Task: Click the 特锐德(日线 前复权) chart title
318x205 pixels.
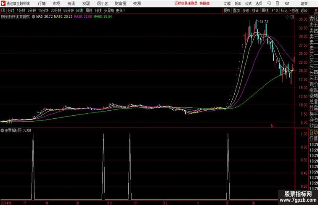Action: click(16, 17)
